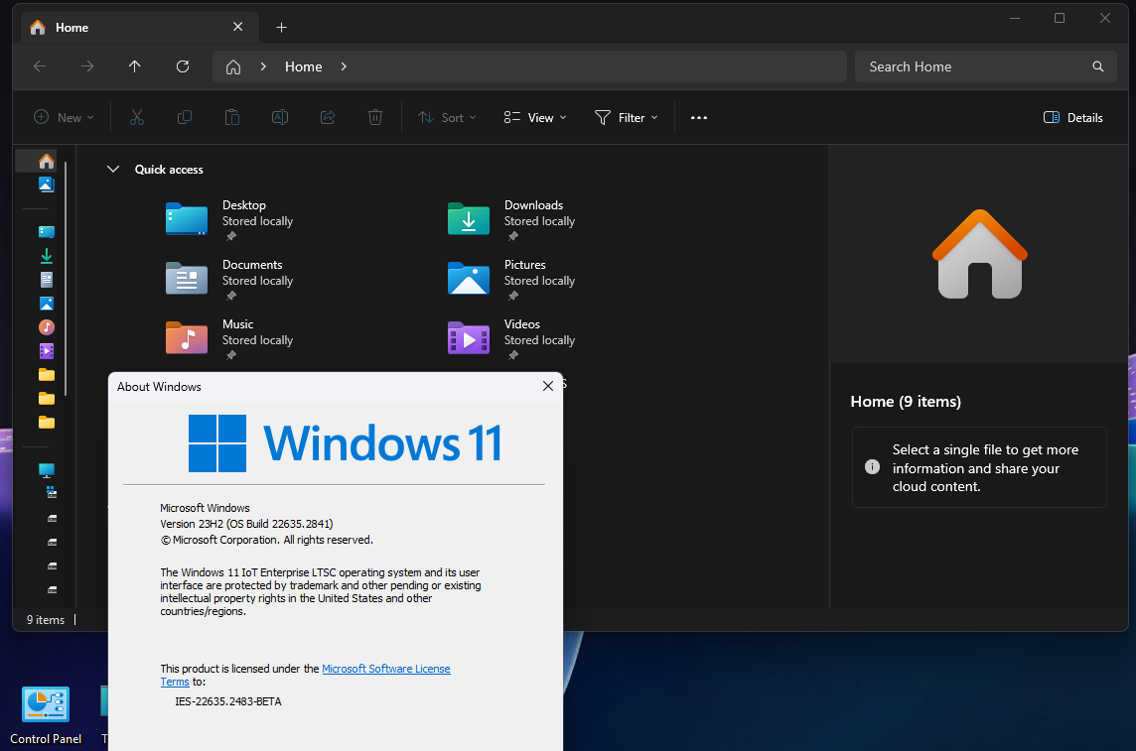Image resolution: width=1136 pixels, height=751 pixels.
Task: Open the View dropdown menu
Action: [x=535, y=117]
